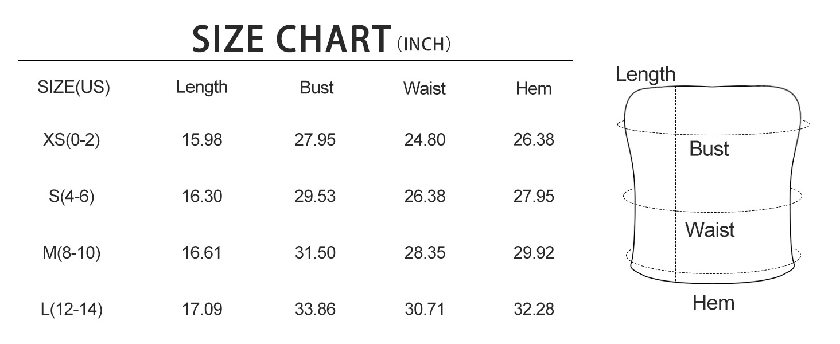Image resolution: width=840 pixels, height=344 pixels.
Task: Click the 29.53 bust value
Action: [x=315, y=197]
